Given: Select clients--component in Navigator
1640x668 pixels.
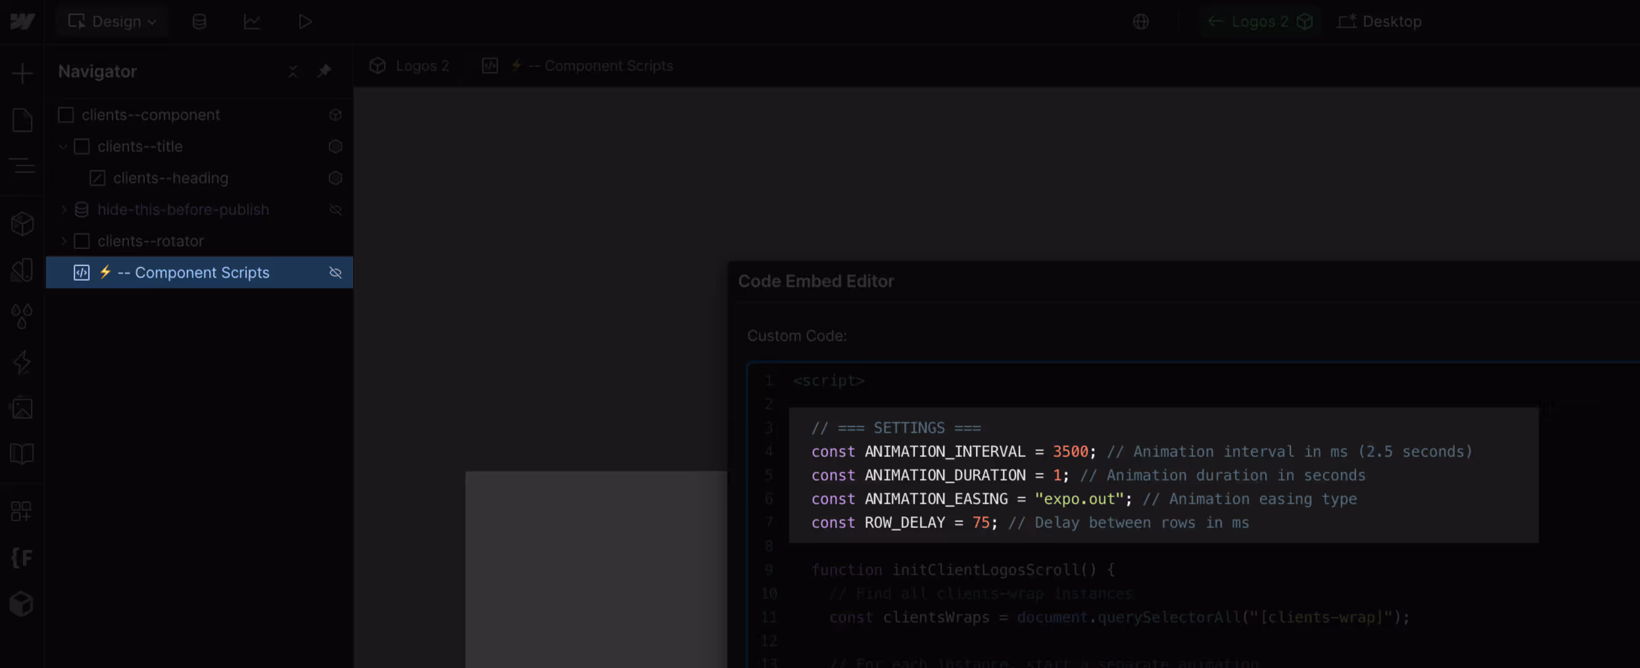Looking at the screenshot, I should (199, 115).
